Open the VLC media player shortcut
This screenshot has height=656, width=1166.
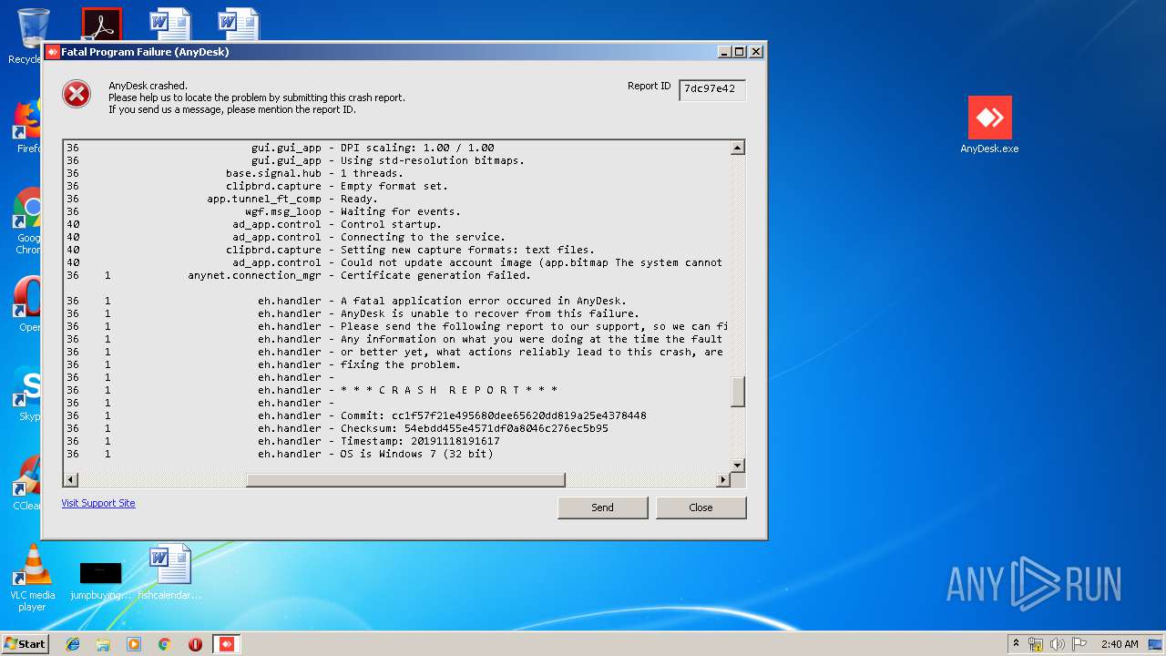(32, 578)
